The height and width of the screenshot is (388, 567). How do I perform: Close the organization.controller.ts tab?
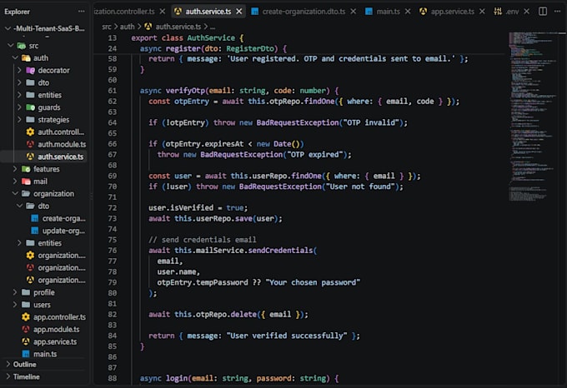click(163, 12)
